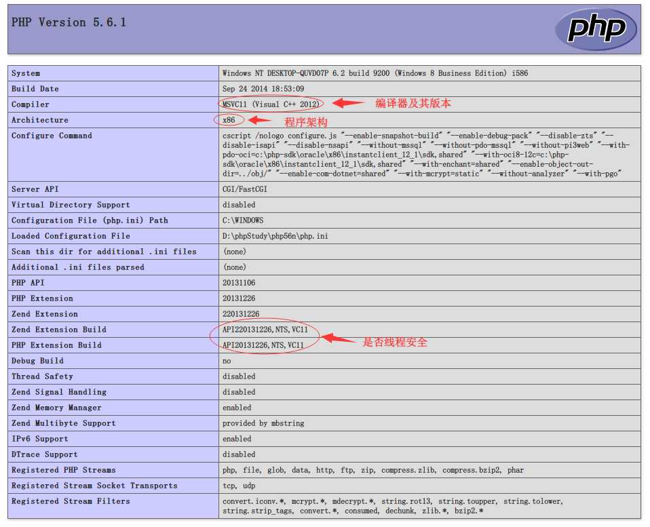This screenshot has width=650, height=527.
Task: Select the convert.iconv.* filters list
Action: pyautogui.click(x=393, y=506)
